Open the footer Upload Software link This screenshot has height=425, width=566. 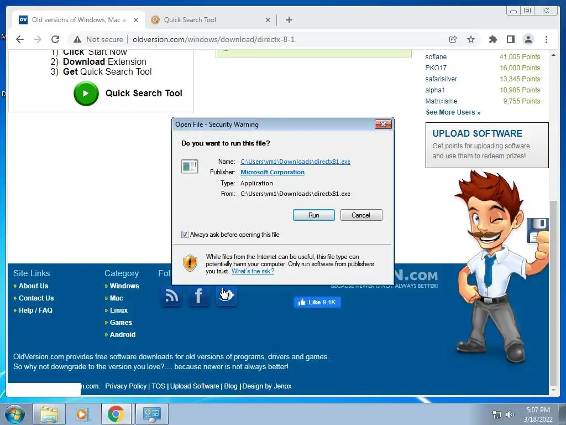coord(195,386)
